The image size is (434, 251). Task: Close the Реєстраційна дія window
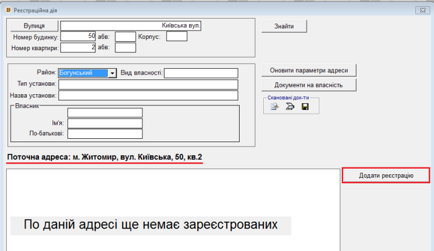pyautogui.click(x=422, y=10)
